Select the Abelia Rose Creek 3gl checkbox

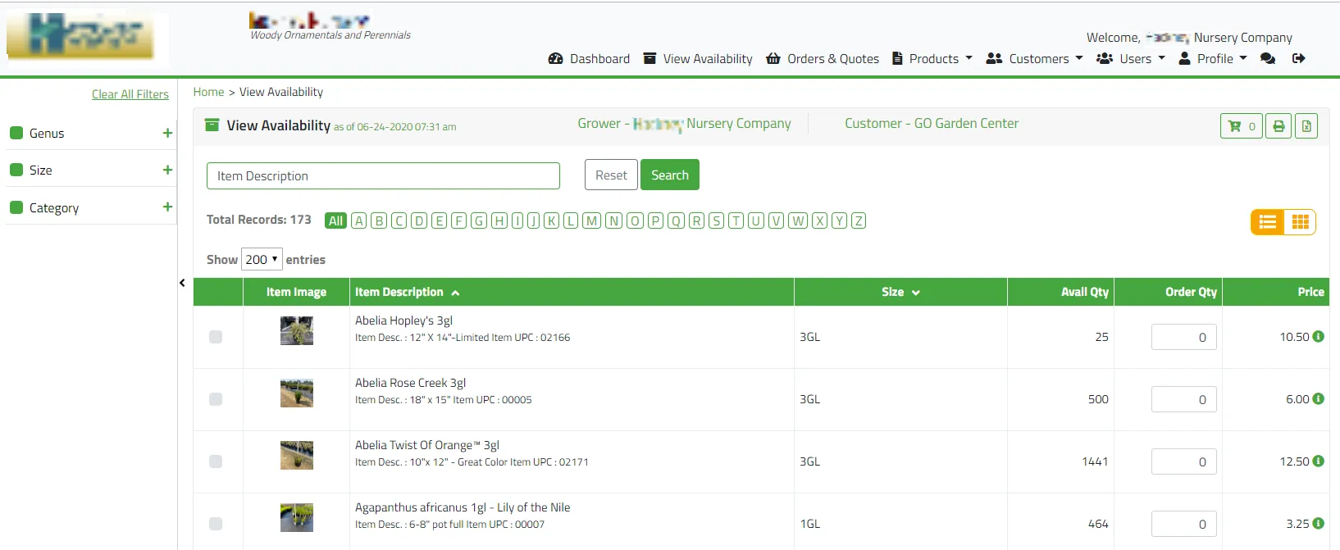coord(216,399)
